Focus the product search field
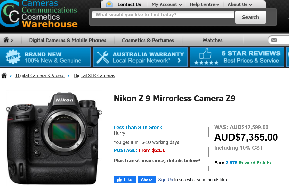Screen dimensions: 289x186 coord(163,15)
